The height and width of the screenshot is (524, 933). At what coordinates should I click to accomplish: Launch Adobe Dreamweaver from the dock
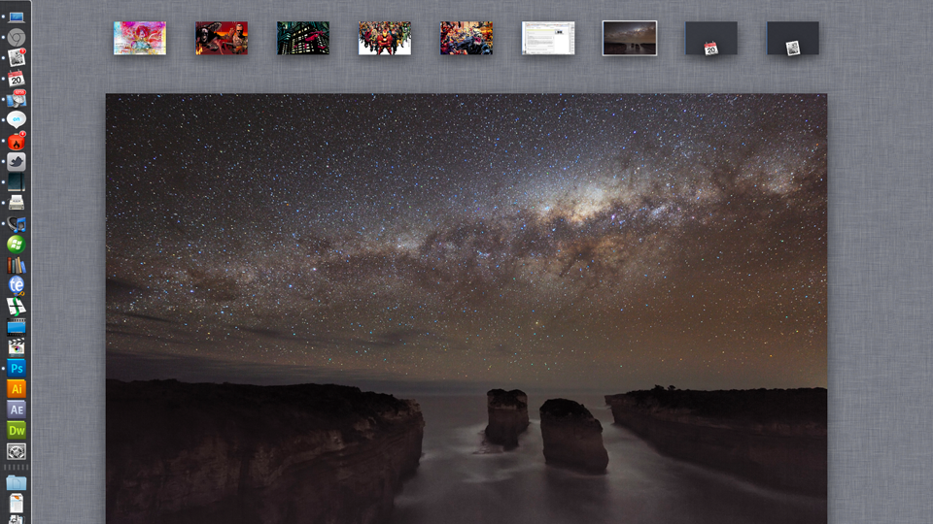click(x=17, y=430)
